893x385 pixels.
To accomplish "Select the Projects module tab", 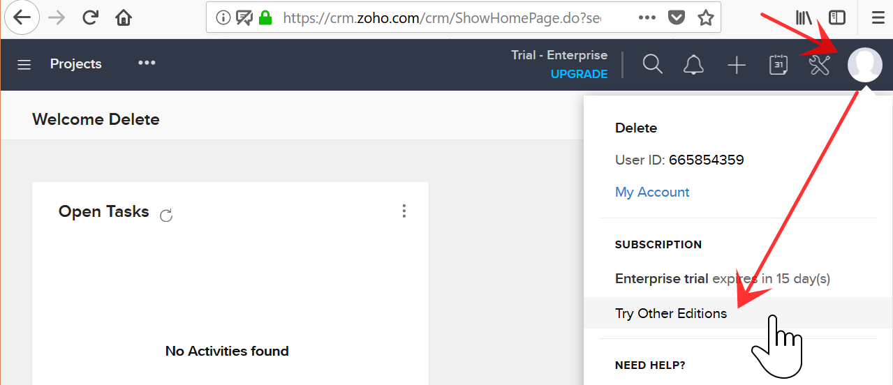I will pos(75,64).
